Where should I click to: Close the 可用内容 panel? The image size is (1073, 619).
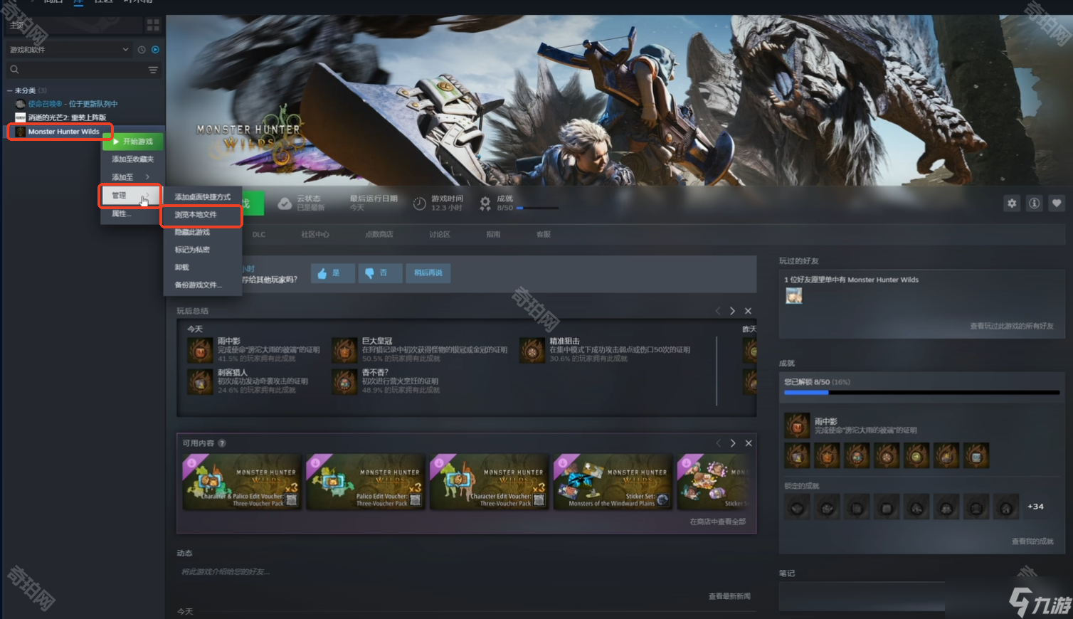click(x=749, y=443)
